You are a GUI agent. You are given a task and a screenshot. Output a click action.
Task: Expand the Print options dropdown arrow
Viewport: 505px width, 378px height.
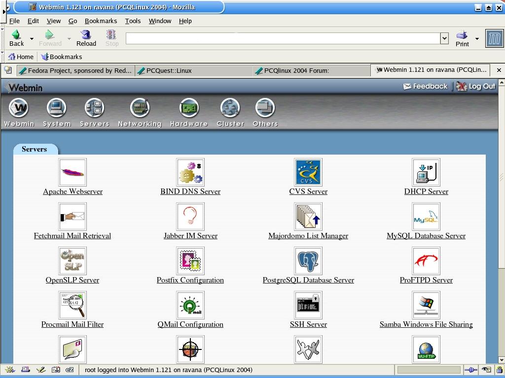tap(477, 38)
